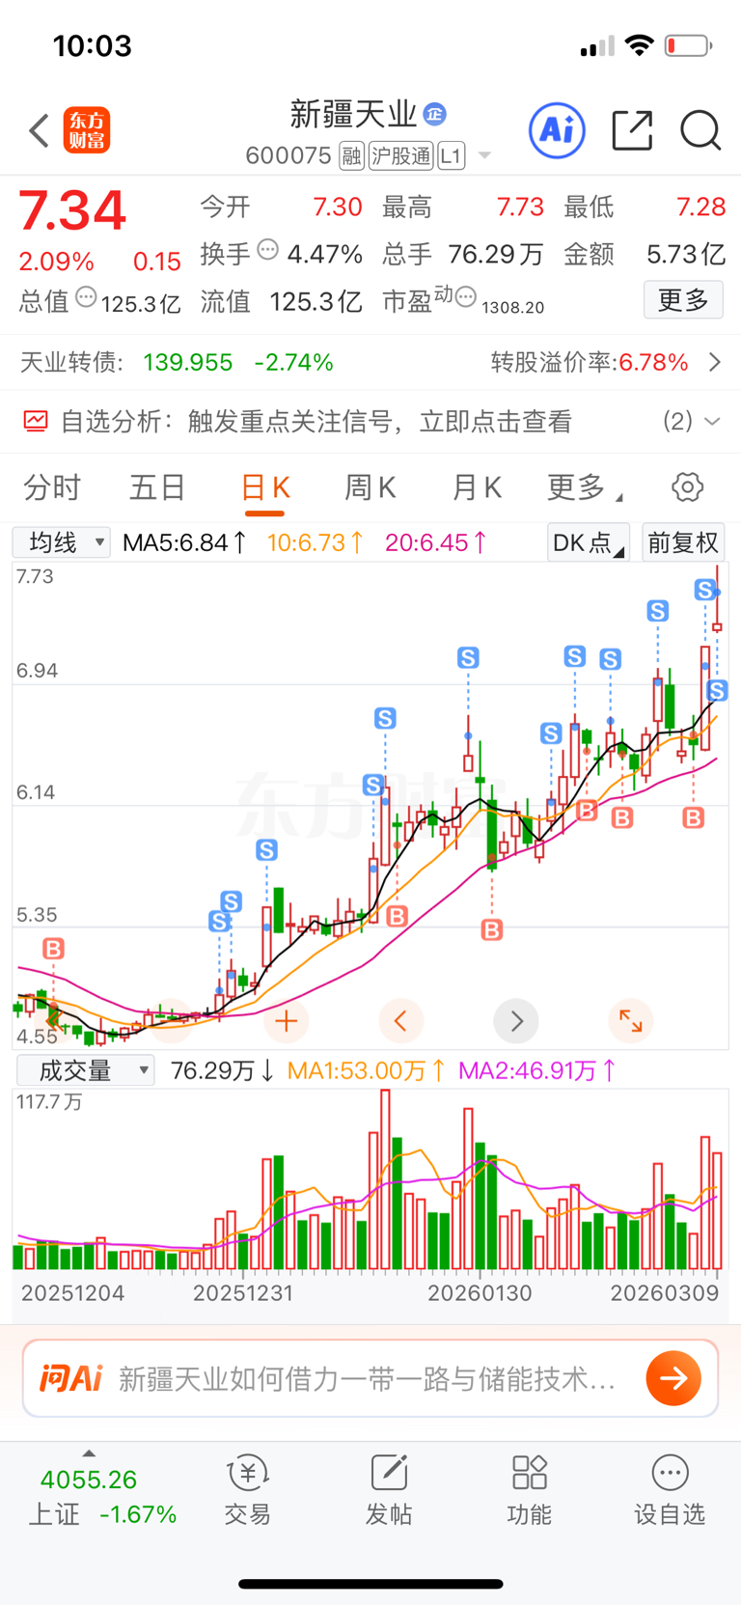Tap the chart next arrow button
This screenshot has width=741, height=1605.
pyautogui.click(x=516, y=1021)
